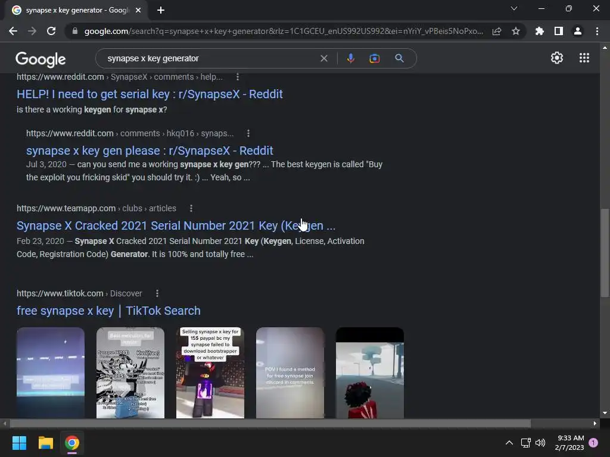This screenshot has height=457, width=610.
Task: Open the Chrome extensions puzzle icon
Action: click(x=540, y=31)
